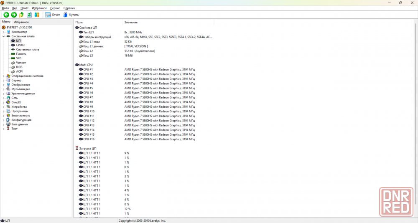Open the Вид menu

click(15, 8)
